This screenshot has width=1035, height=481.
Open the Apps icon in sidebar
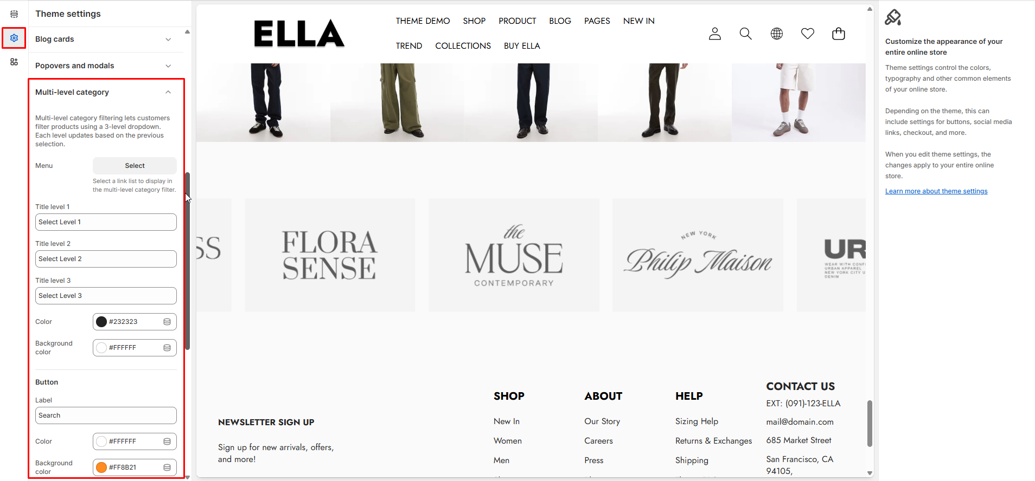click(14, 62)
